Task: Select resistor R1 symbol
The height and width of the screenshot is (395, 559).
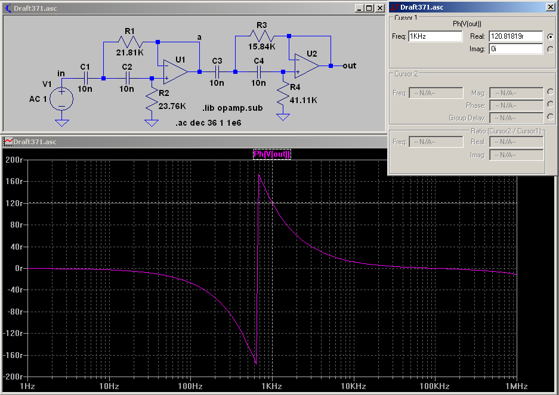Action: (130, 42)
